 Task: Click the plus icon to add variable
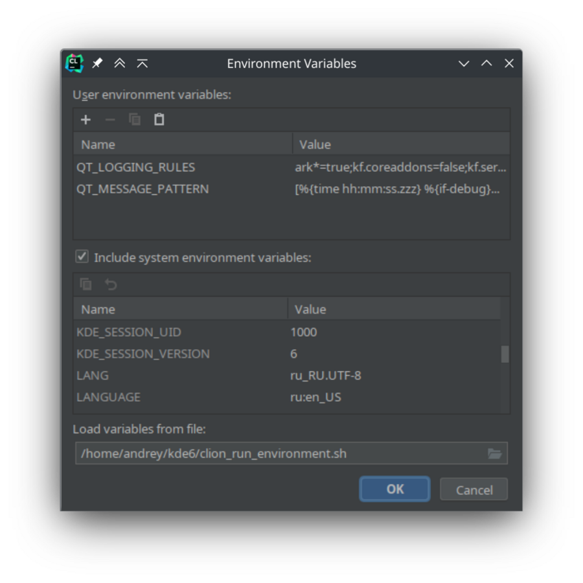(86, 120)
